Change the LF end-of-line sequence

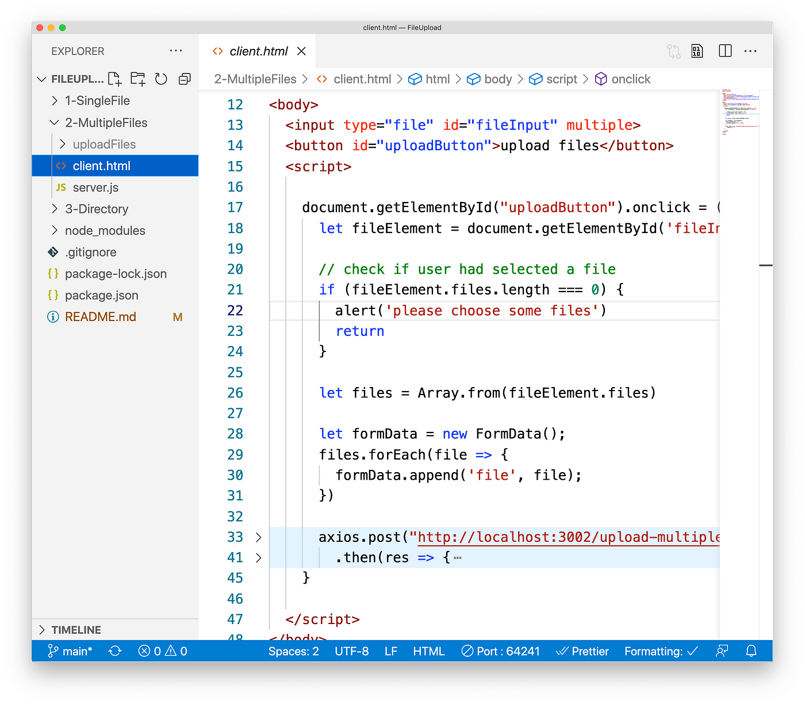click(391, 651)
